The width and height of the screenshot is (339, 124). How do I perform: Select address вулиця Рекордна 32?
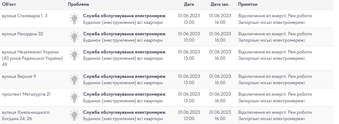[x=22, y=34]
